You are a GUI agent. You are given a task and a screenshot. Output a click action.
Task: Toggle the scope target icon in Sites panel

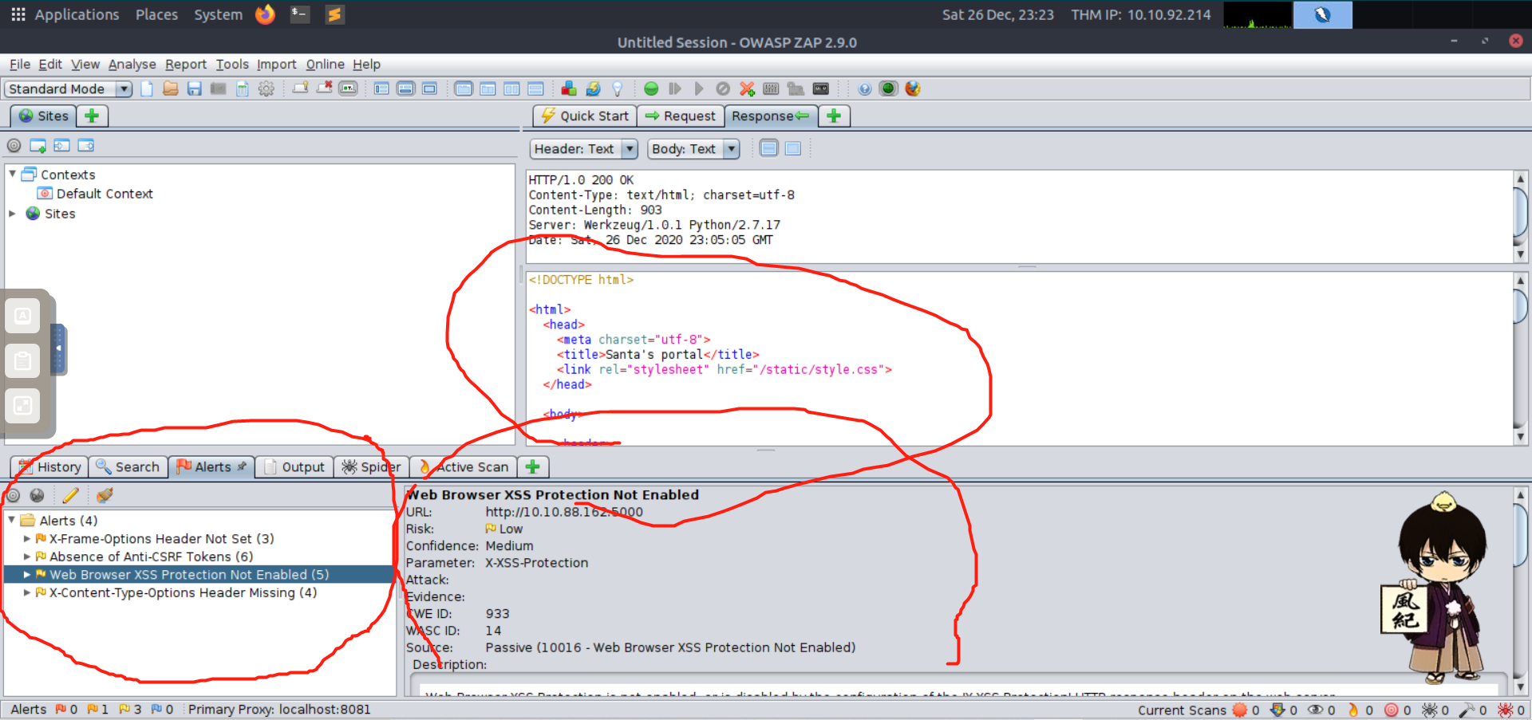pyautogui.click(x=14, y=146)
